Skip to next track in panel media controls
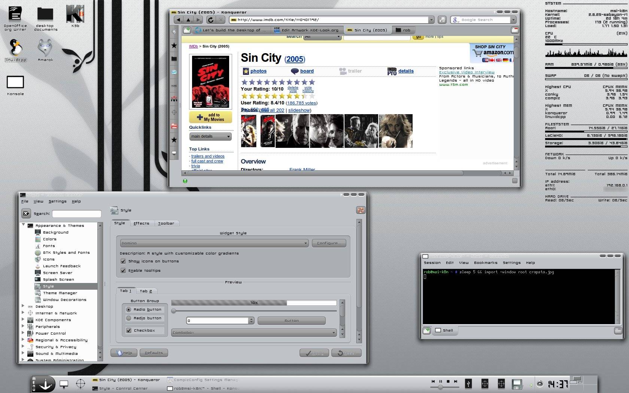This screenshot has width=629, height=393. 456,381
